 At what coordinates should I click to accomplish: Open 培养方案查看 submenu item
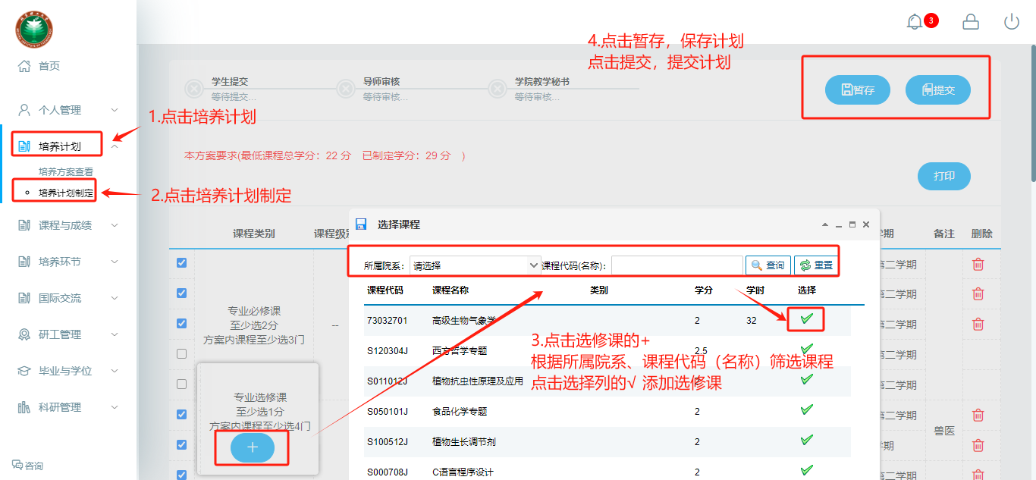(66, 172)
